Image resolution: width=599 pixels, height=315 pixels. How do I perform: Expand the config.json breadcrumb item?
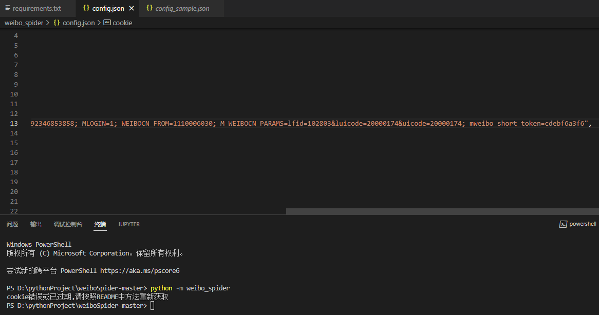click(x=79, y=23)
